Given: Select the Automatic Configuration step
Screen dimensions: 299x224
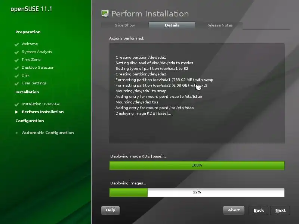Looking at the screenshot, I should point(48,133).
